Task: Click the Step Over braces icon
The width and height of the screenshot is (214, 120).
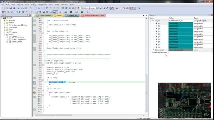Action: tap(20, 12)
